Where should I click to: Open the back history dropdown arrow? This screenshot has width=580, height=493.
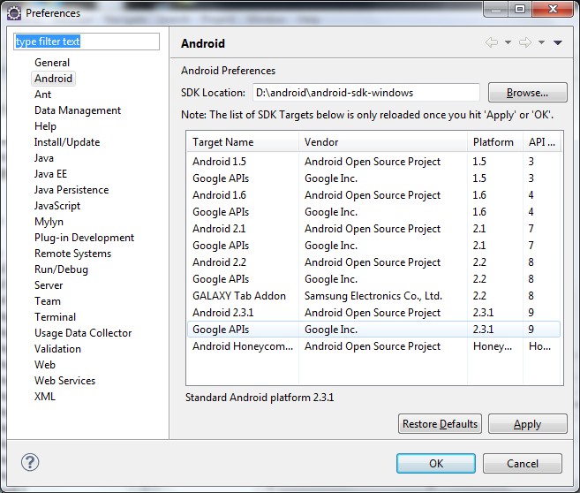pos(508,42)
